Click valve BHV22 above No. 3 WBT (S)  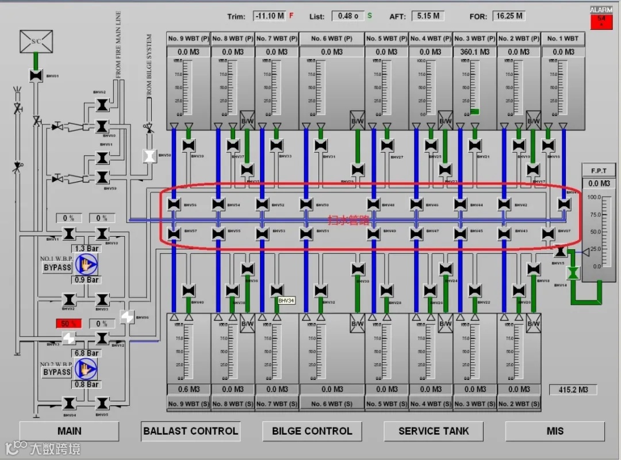click(x=475, y=291)
